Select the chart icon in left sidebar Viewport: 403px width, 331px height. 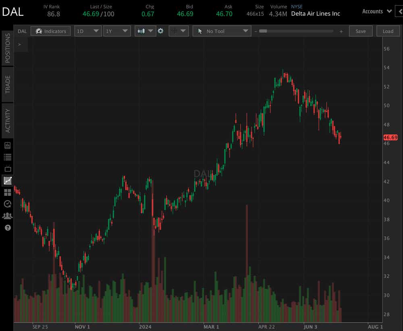pyautogui.click(x=7, y=181)
